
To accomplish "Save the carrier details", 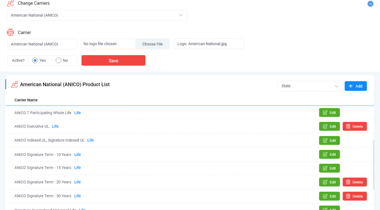I will pyautogui.click(x=113, y=61).
